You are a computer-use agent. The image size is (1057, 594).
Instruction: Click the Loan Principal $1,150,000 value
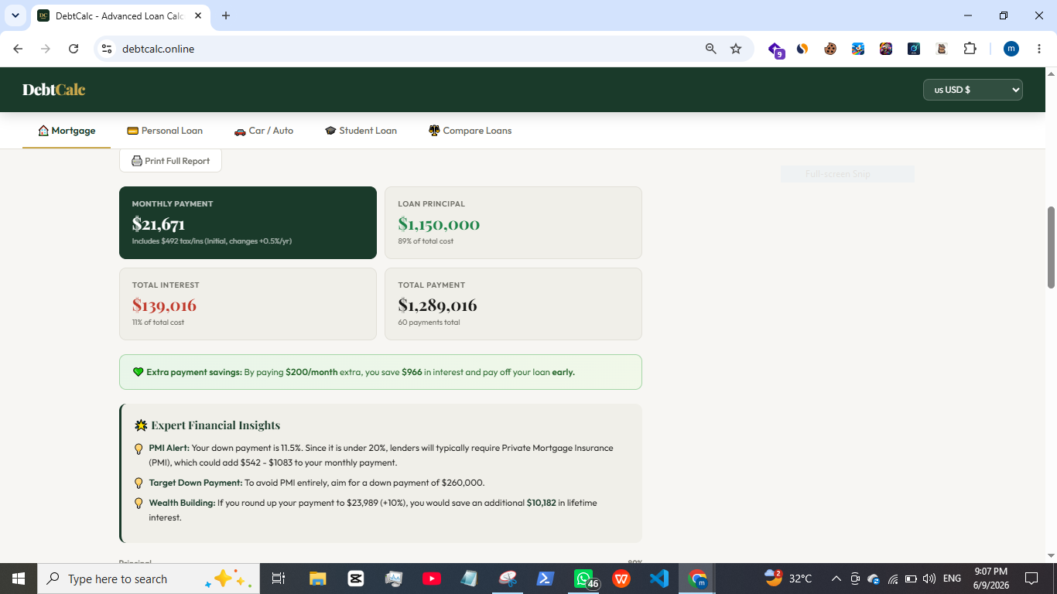point(439,224)
